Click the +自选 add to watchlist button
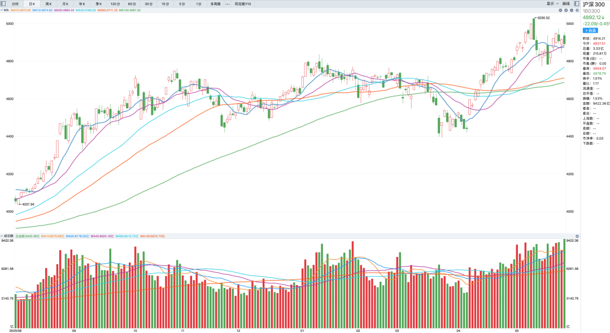 tap(590, 30)
